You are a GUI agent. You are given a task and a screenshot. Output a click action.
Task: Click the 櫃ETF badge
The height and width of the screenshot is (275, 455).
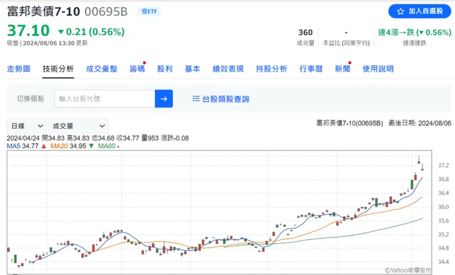click(x=149, y=12)
